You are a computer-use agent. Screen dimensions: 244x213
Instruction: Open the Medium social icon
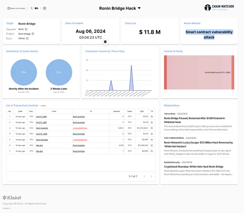(36, 8)
